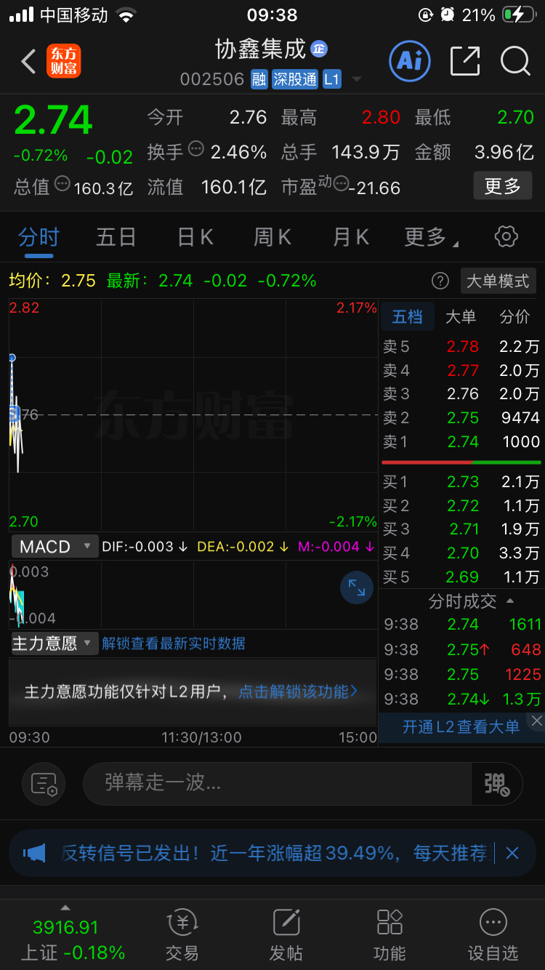
Task: Open the MACD indicator dropdown
Action: point(54,547)
